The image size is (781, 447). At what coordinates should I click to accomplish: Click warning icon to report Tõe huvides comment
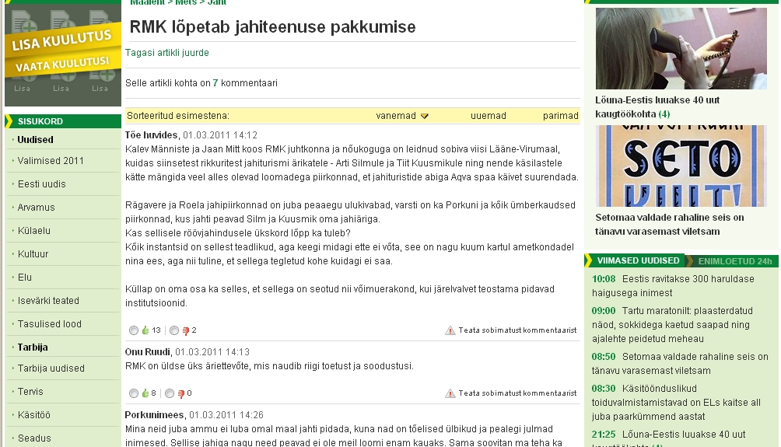coord(450,330)
